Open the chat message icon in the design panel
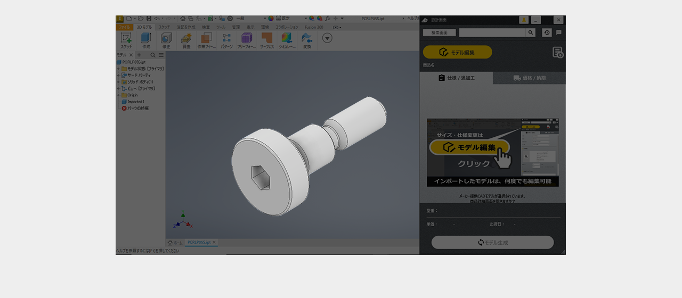This screenshot has height=298, width=682. coord(559,32)
